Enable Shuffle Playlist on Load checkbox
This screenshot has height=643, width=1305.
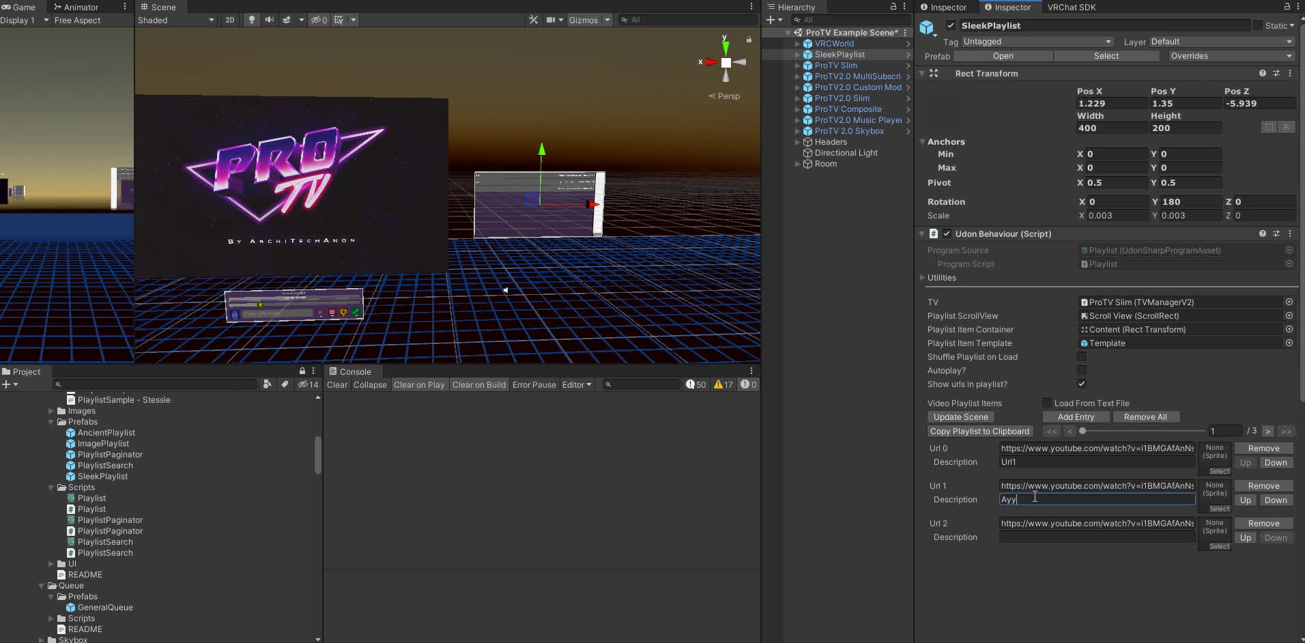tap(1082, 356)
